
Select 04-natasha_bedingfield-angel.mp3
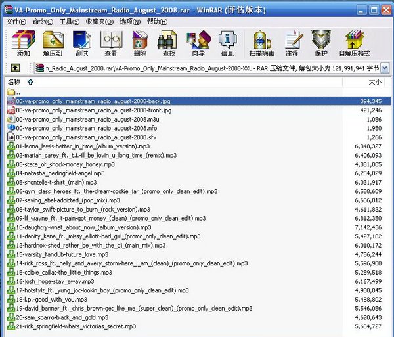(60, 173)
